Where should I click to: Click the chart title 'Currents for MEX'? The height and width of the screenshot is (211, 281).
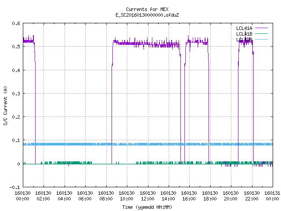pyautogui.click(x=147, y=9)
